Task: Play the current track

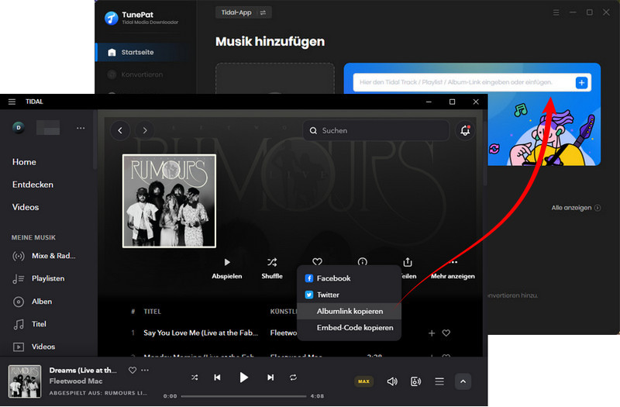Action: tap(243, 378)
